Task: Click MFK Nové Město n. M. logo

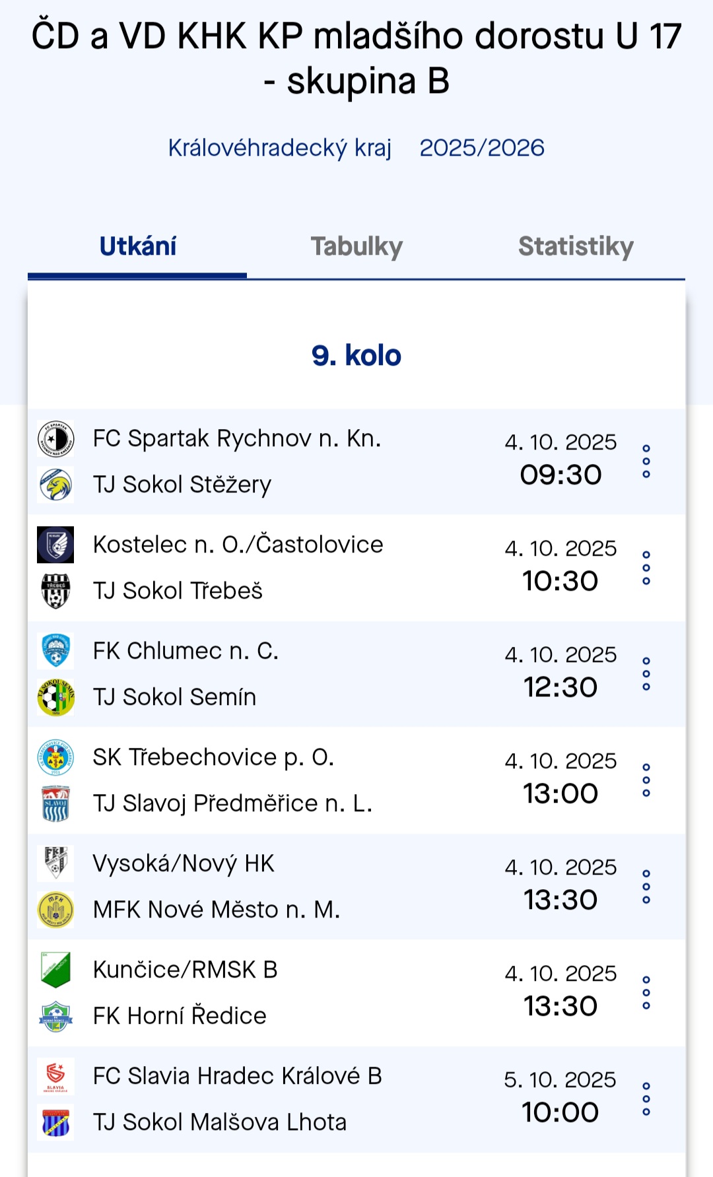Action: tap(56, 910)
